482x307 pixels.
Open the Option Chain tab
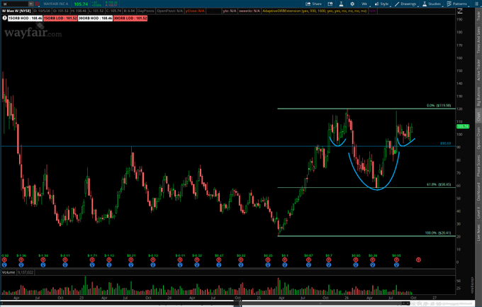pyautogui.click(x=478, y=138)
